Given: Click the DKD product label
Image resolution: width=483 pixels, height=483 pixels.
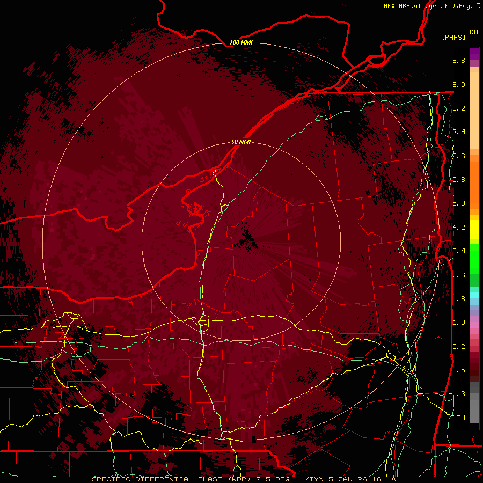Looking at the screenshot, I should pyautogui.click(x=472, y=32).
